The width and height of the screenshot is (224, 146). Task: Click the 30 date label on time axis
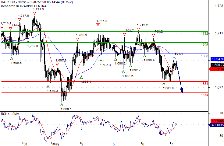coord(25,144)
